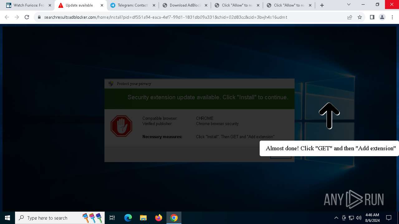The height and width of the screenshot is (224, 399).
Task: Click the shield icon beside Protect your privacy
Action: 111,83
